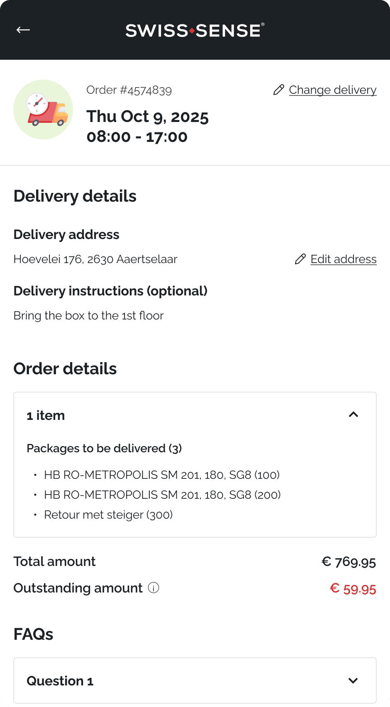The height and width of the screenshot is (707, 390).
Task: Click delivery instructions text about 1st floor
Action: point(88,316)
